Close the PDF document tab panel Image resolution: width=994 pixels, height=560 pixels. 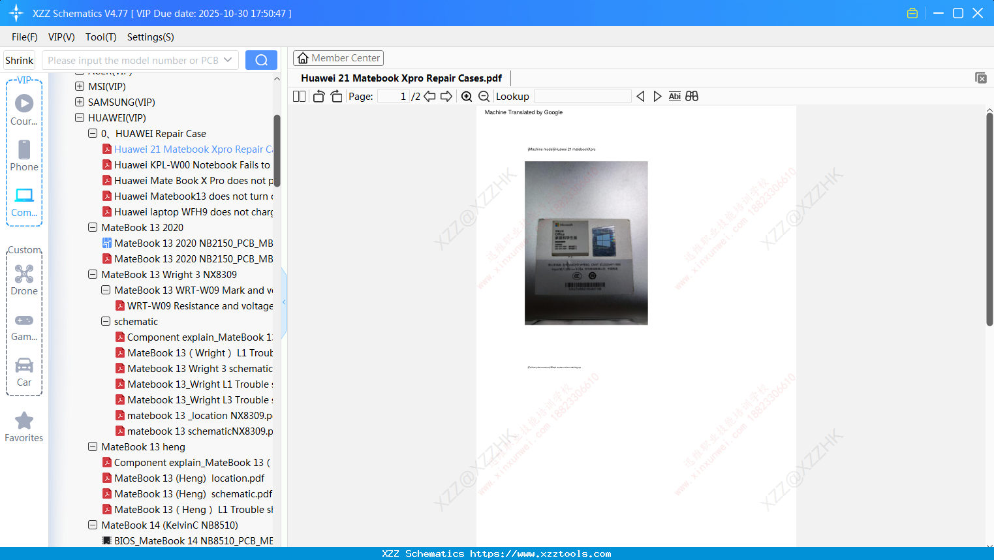point(981,78)
